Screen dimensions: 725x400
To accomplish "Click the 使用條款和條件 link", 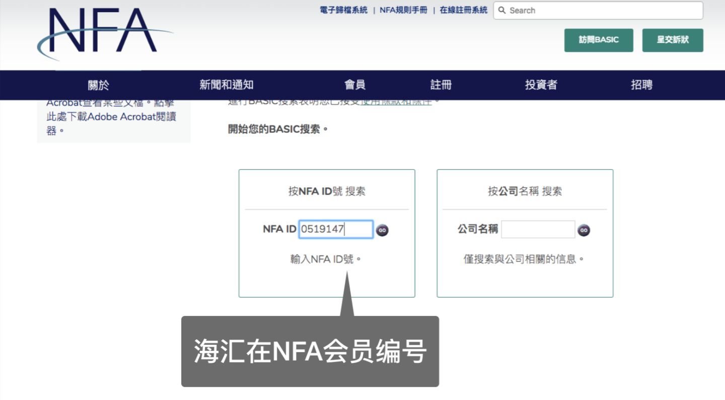I will [x=396, y=101].
